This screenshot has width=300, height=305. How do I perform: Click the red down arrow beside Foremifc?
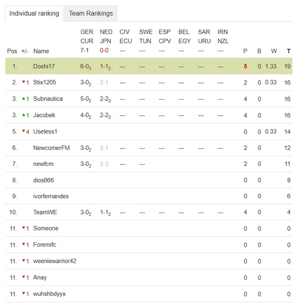point(23,244)
